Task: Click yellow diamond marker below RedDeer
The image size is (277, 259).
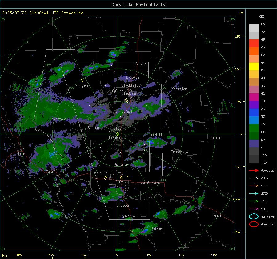Action: pyautogui.click(x=127, y=100)
